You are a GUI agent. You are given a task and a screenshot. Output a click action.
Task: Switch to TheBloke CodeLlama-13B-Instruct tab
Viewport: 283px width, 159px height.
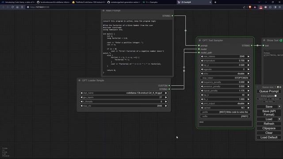88,2
